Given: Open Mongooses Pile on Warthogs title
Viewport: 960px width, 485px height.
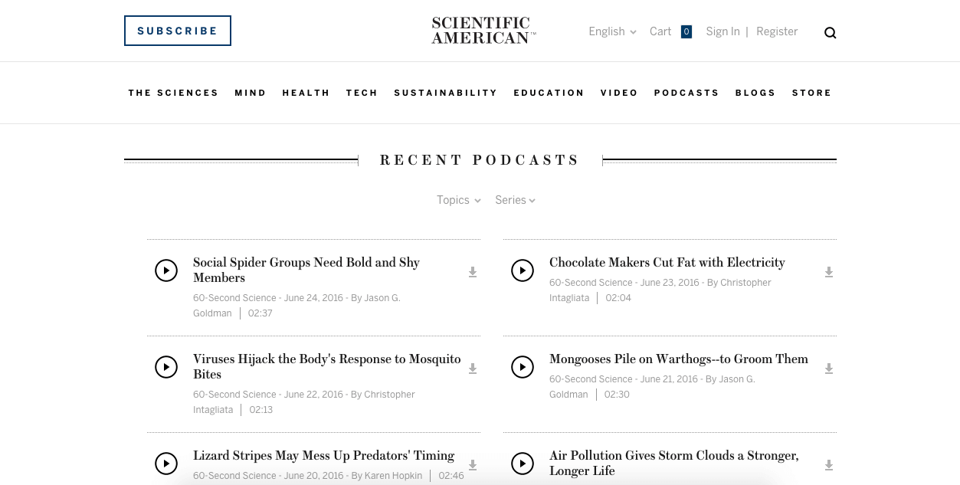Looking at the screenshot, I should tap(679, 359).
